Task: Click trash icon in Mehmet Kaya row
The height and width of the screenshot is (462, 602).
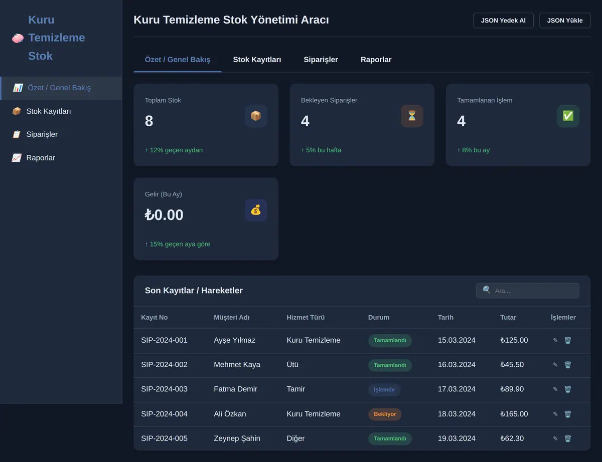Action: pyautogui.click(x=568, y=365)
